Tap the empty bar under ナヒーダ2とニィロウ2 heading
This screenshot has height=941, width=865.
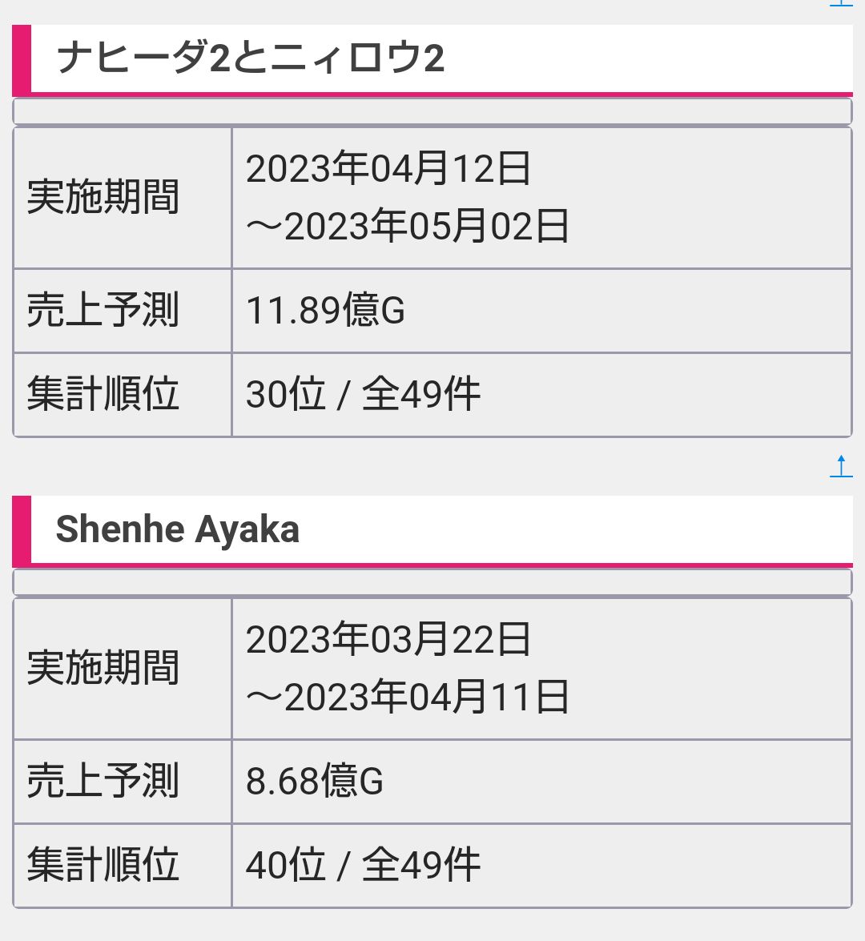click(432, 111)
